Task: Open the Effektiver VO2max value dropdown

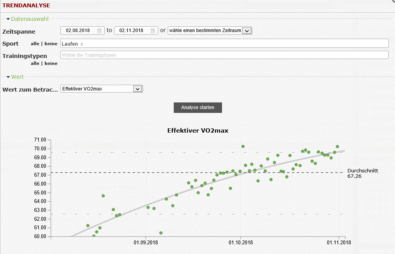Action: 138,89
